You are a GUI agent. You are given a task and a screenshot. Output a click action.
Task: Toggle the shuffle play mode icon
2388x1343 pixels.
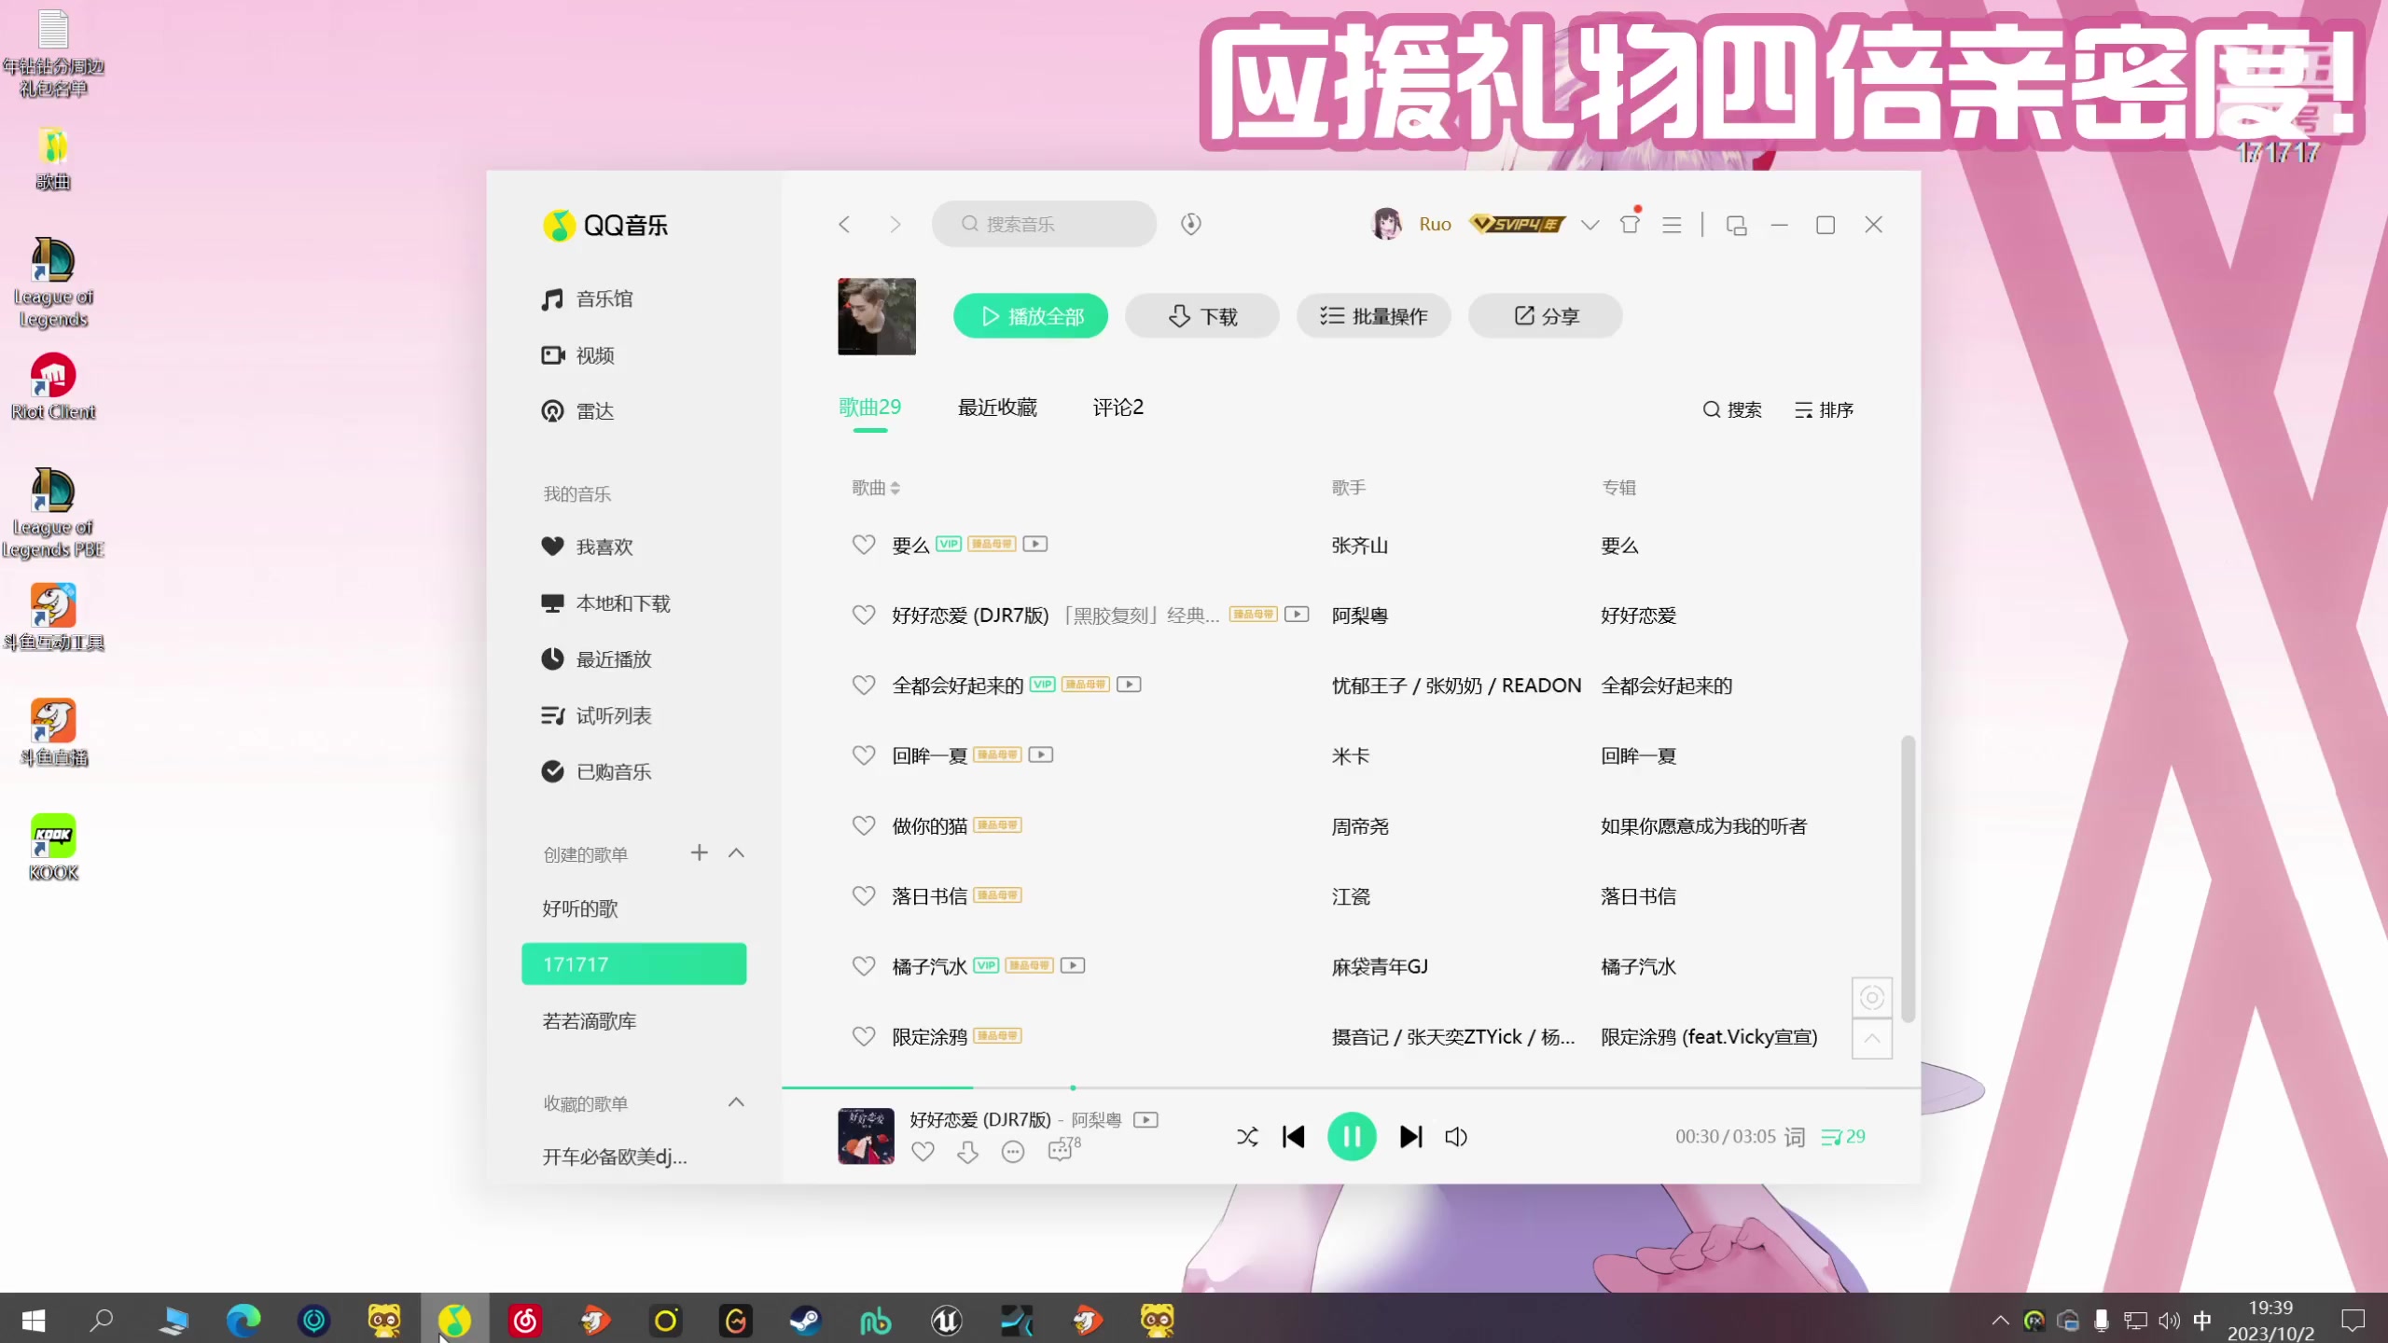(x=1247, y=1137)
